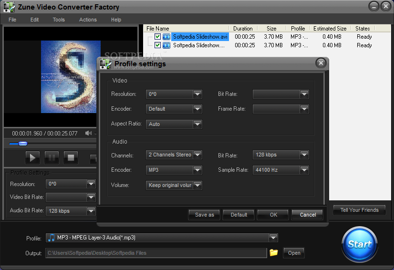This screenshot has height=270, width=394.
Task: Uncheck second Softpedia Slideshow file checkbox
Action: tap(157, 45)
